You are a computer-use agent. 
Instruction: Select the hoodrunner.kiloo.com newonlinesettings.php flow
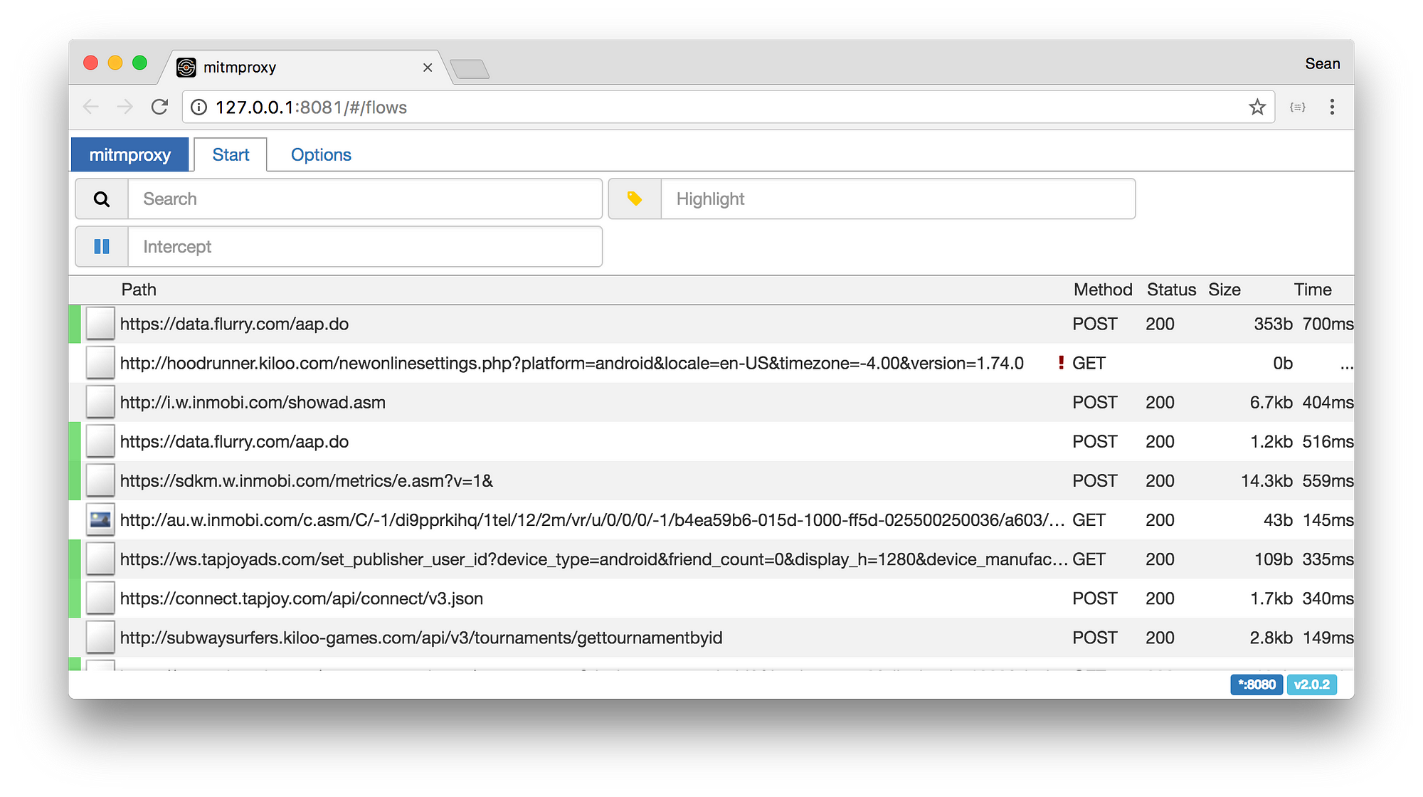pyautogui.click(x=711, y=363)
